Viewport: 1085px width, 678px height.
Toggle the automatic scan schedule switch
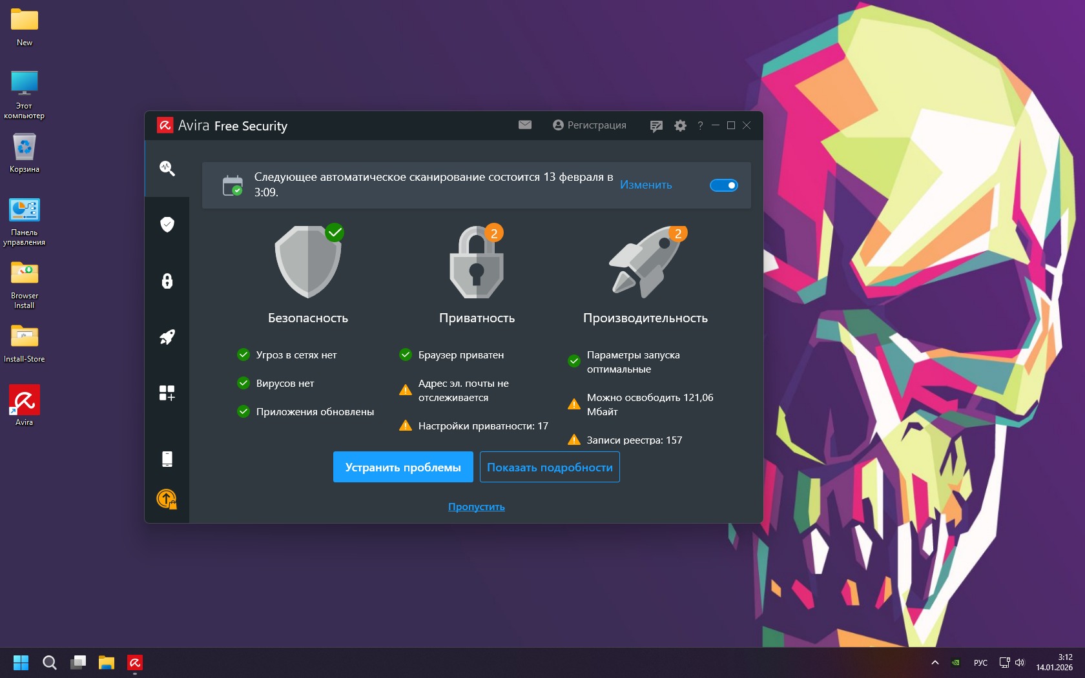pos(723,185)
